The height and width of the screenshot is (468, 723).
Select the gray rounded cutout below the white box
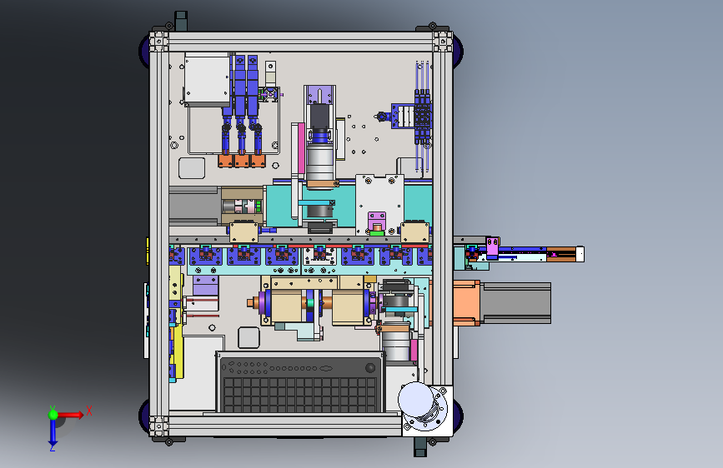click(192, 168)
